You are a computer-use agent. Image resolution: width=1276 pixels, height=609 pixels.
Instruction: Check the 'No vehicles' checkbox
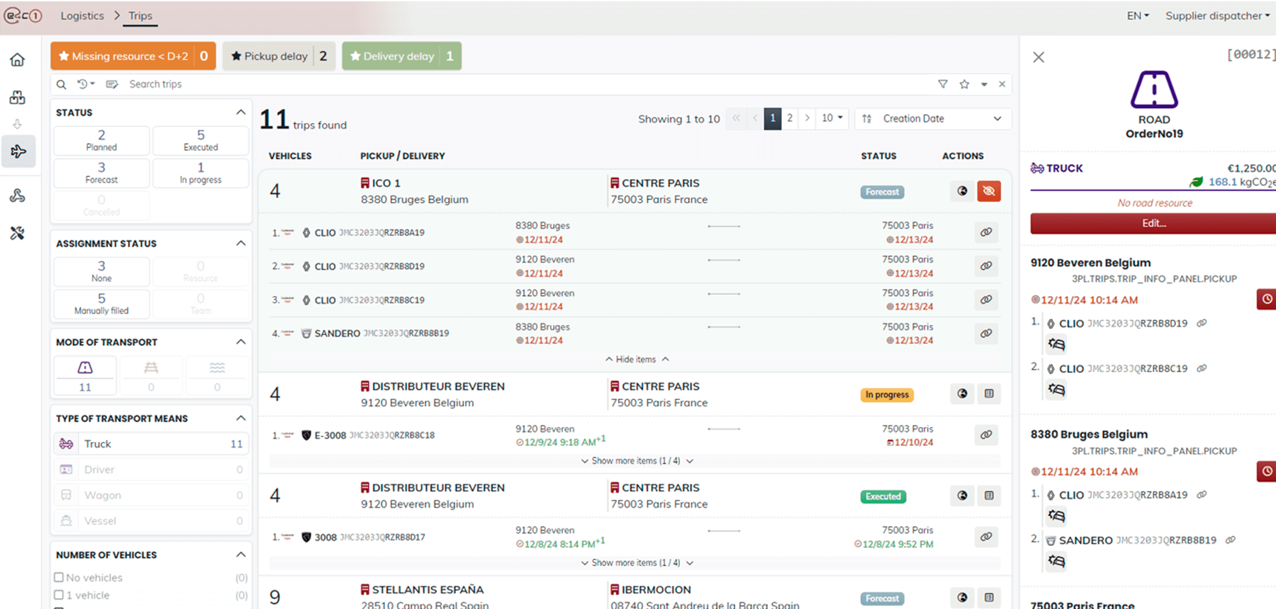tap(59, 577)
